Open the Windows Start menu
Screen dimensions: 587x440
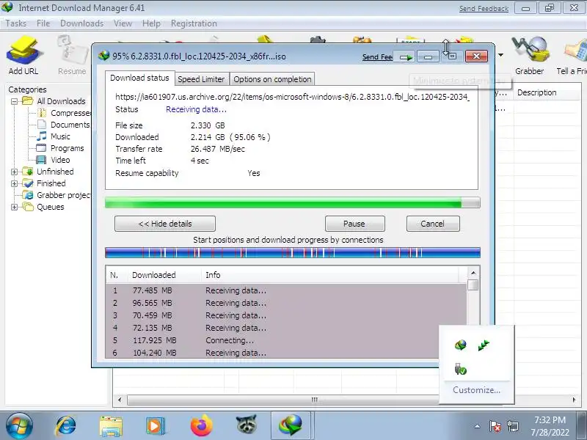click(19, 426)
